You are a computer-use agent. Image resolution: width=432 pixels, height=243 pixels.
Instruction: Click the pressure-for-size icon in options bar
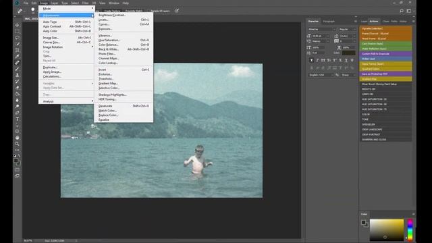[177, 11]
